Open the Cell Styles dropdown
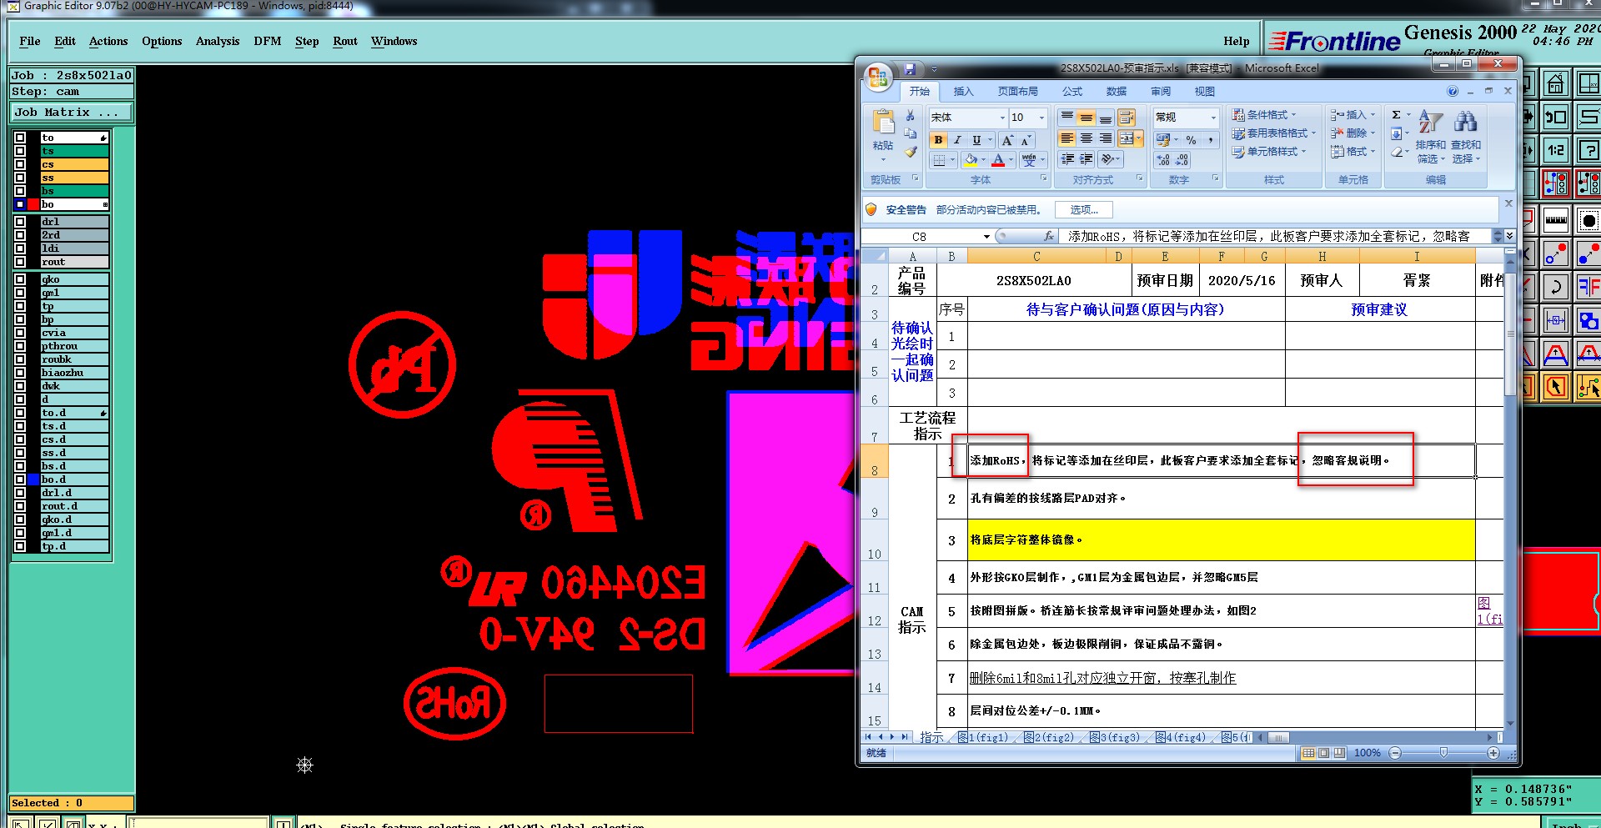Viewport: 1601px width, 828px height. tap(1269, 152)
